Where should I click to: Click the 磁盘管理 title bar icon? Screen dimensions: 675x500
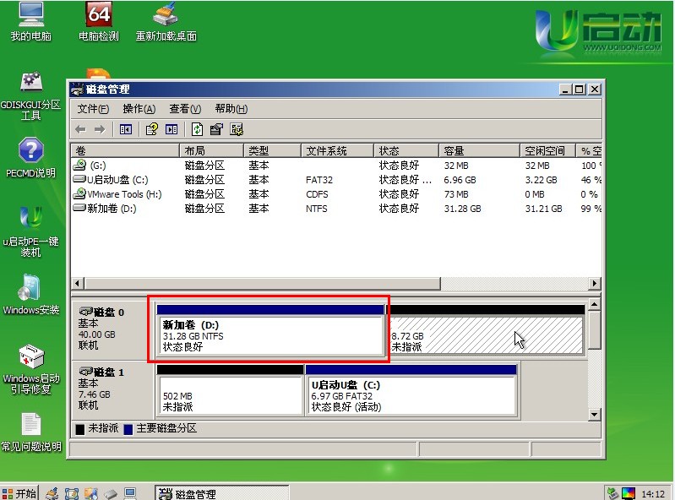pos(77,90)
